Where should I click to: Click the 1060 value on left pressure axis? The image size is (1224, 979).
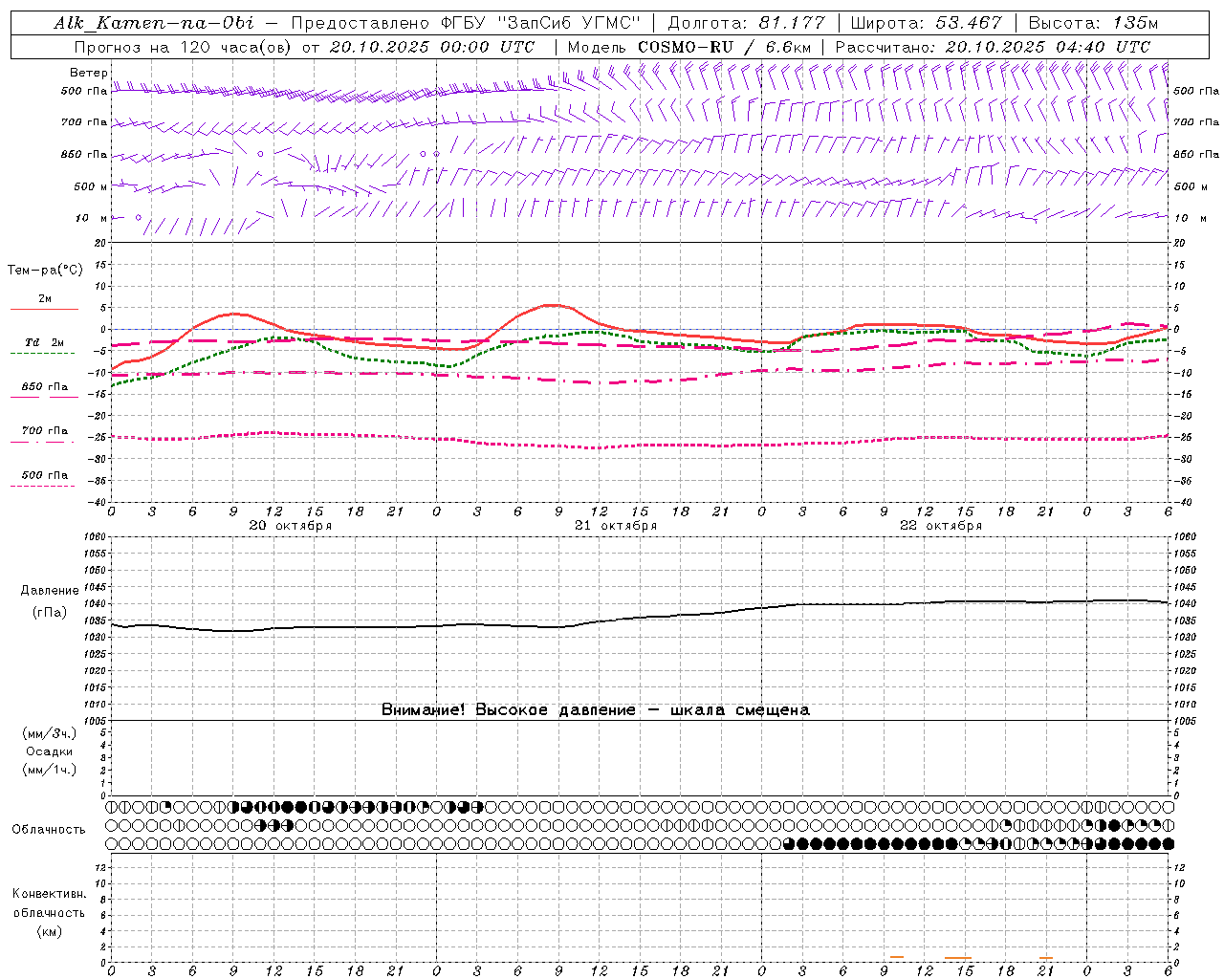tap(97, 537)
